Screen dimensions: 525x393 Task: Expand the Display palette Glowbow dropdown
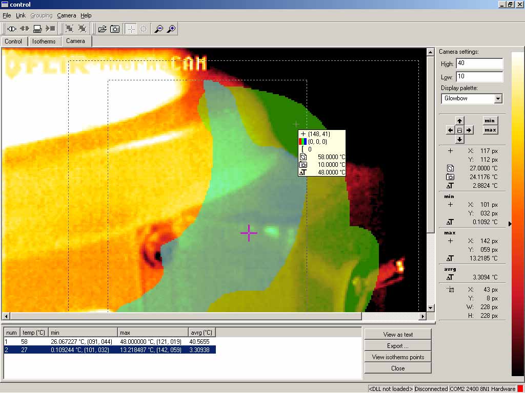coord(498,98)
